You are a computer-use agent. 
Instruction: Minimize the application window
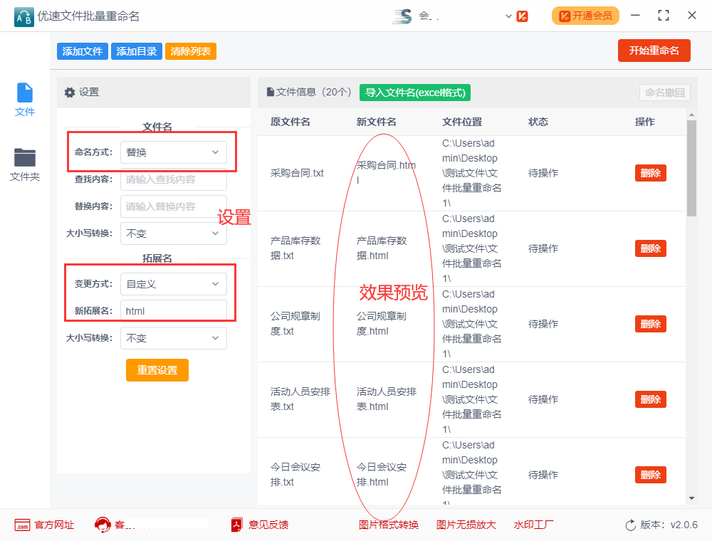click(635, 16)
